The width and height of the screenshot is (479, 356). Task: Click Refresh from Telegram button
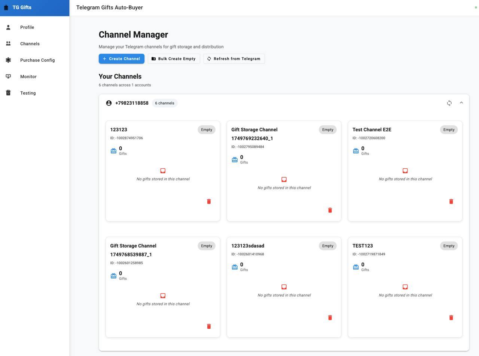click(234, 59)
